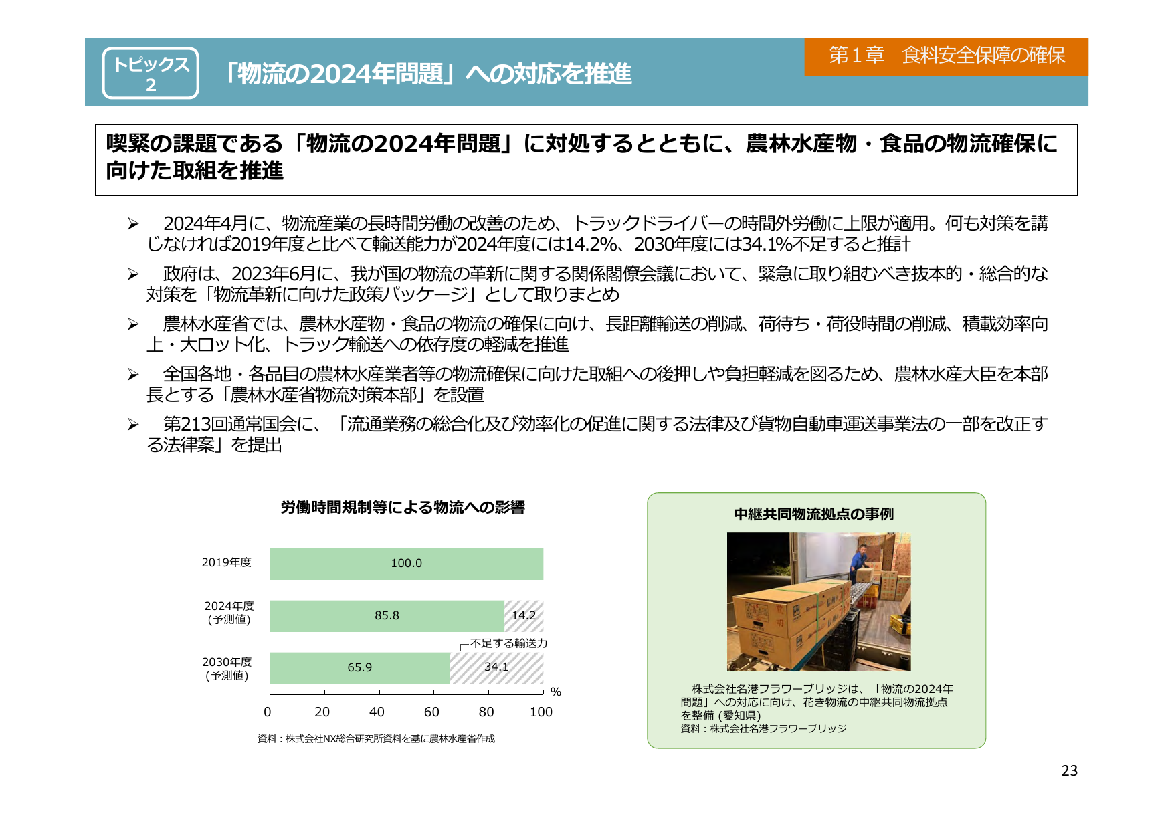Click the 中継共同物流拠点の事例 heading
1174x830 pixels.
(x=813, y=514)
